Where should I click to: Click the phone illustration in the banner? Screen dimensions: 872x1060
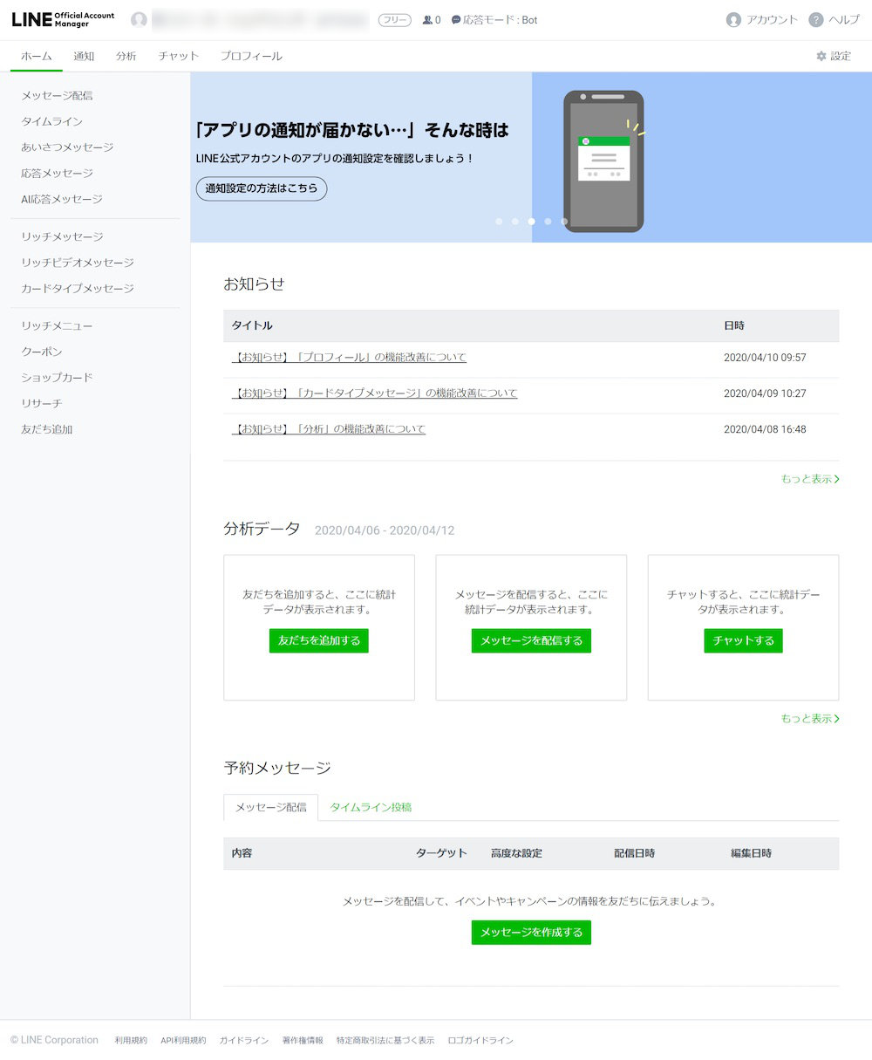(603, 161)
